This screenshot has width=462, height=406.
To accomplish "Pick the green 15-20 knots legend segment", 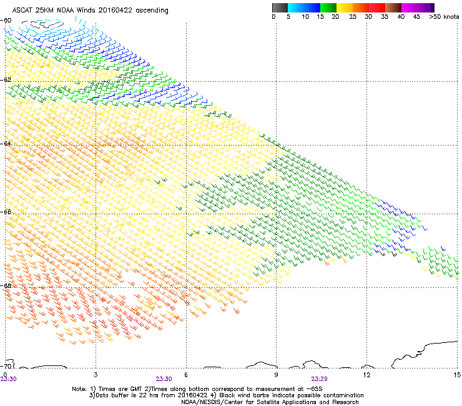I will 328,7.
